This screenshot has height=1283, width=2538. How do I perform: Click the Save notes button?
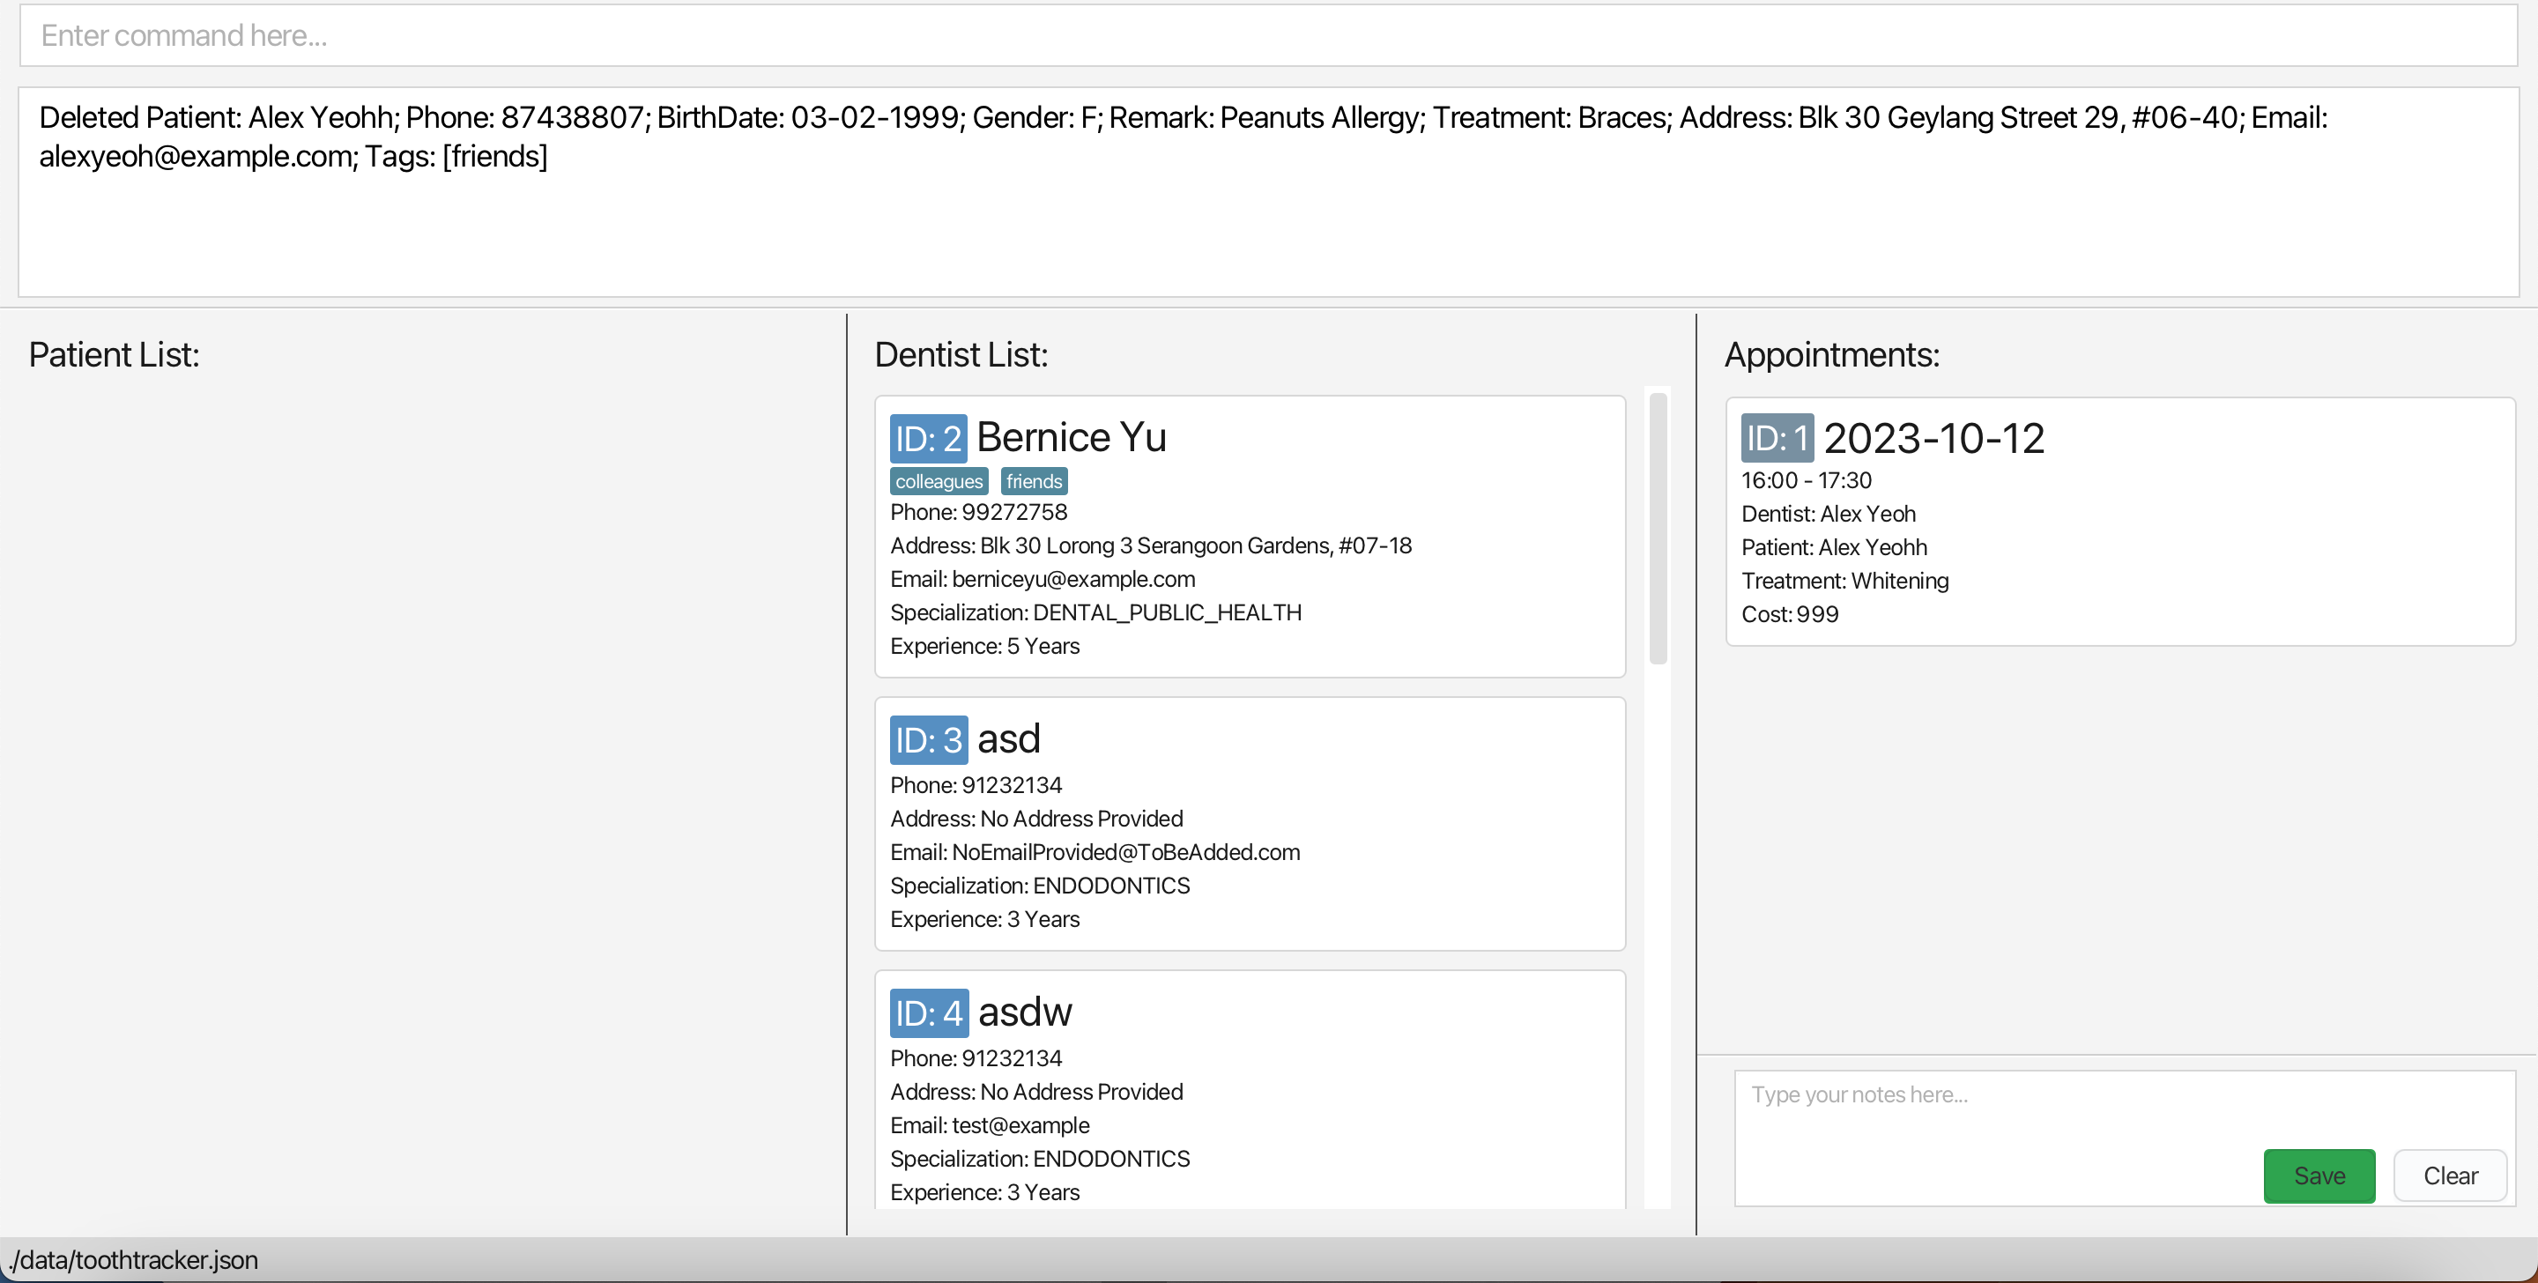tap(2319, 1175)
